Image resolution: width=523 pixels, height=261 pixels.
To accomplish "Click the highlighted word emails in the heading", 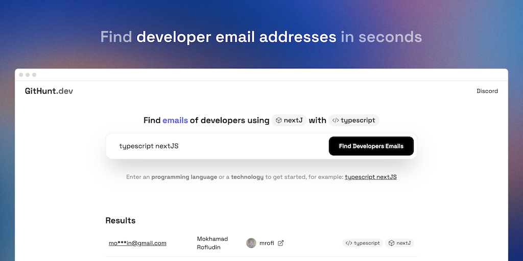I will pos(175,121).
